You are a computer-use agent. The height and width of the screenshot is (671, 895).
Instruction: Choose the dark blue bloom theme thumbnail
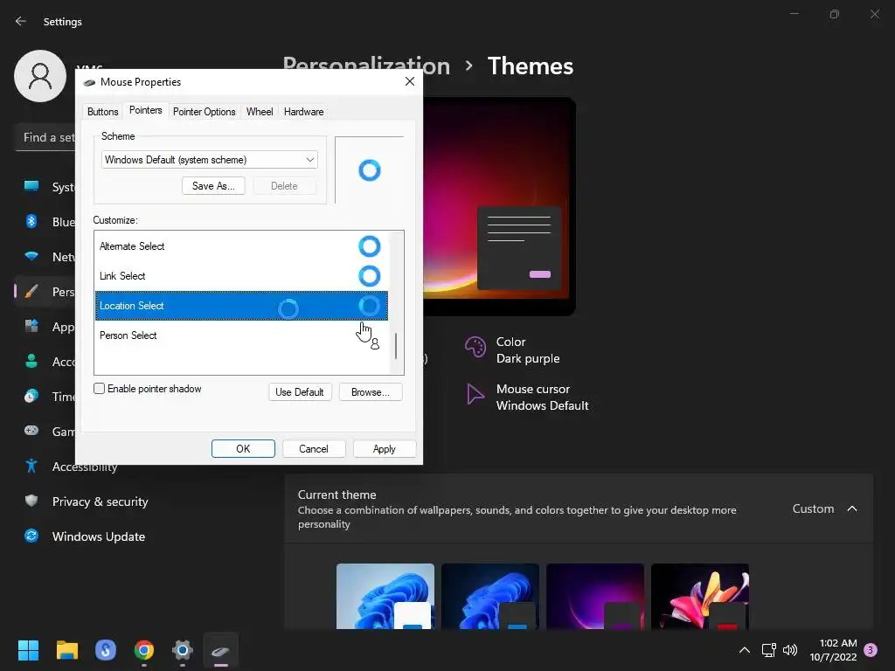pyautogui.click(x=490, y=596)
